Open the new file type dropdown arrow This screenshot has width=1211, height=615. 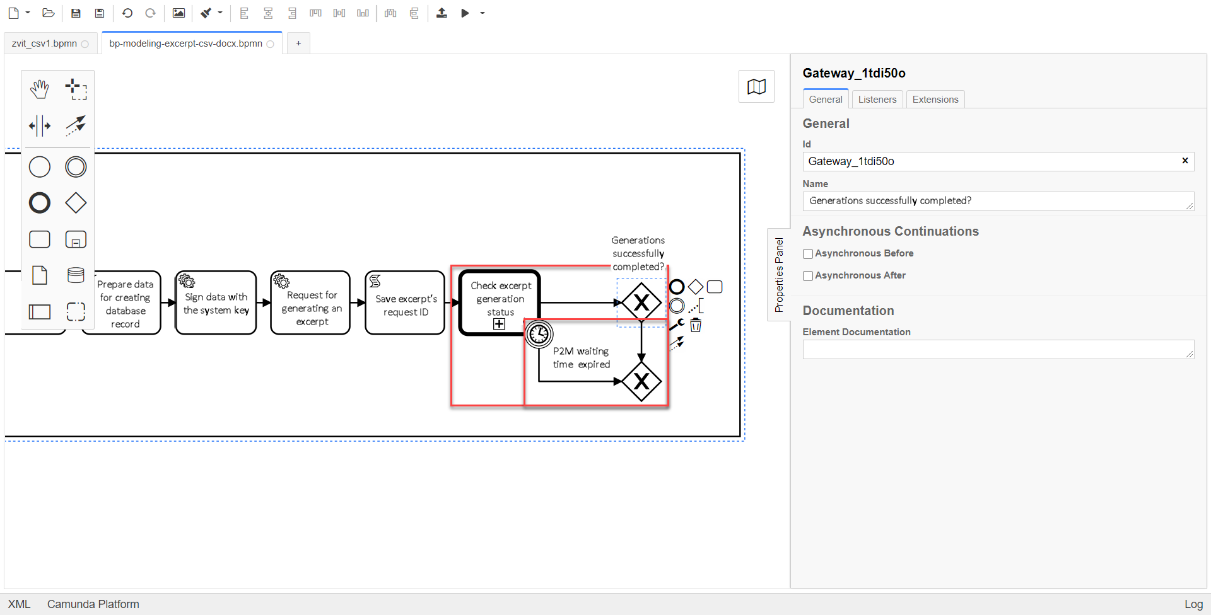pyautogui.click(x=28, y=13)
